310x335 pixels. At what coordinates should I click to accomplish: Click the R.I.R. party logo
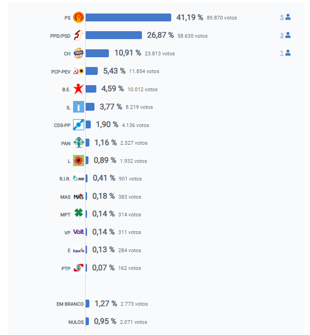coord(79,179)
